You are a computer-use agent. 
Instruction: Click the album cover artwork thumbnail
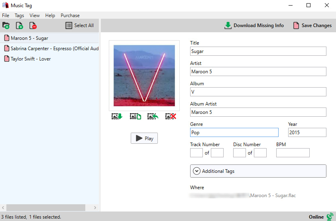144,76
